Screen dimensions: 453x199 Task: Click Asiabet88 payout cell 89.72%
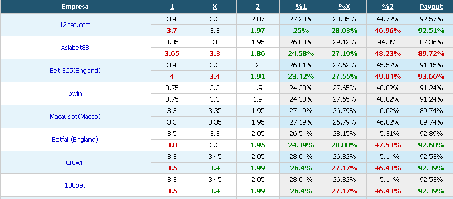(x=431, y=54)
